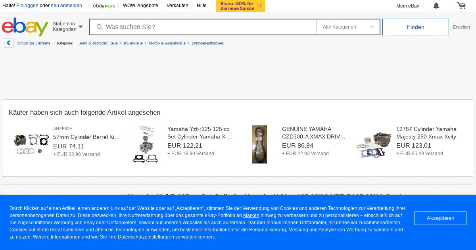Open Yamaha Yzf-r125 125 cc title link
476x250 pixels.
pyautogui.click(x=200, y=133)
